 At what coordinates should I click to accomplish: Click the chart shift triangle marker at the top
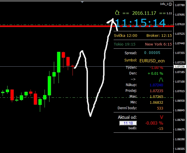click(x=82, y=2)
